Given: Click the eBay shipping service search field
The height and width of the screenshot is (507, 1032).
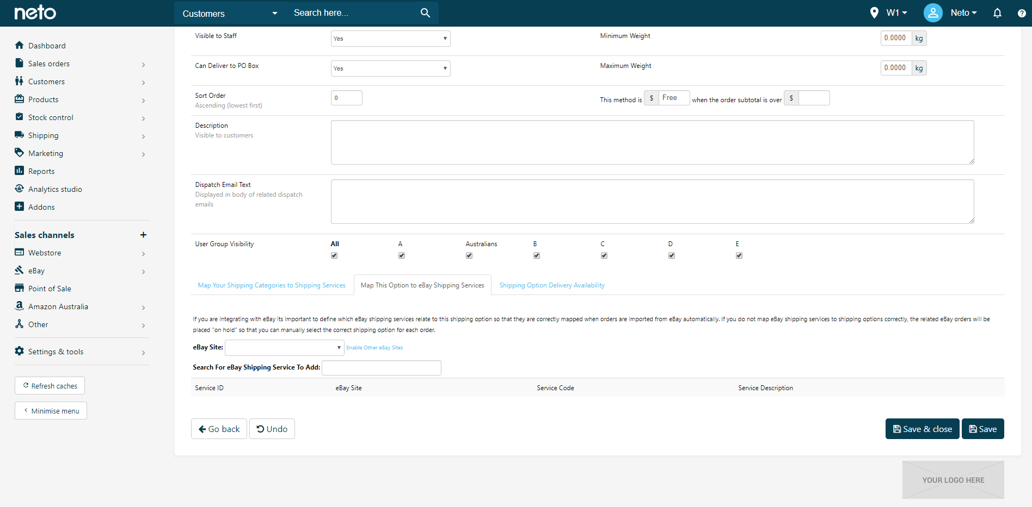Looking at the screenshot, I should (381, 368).
